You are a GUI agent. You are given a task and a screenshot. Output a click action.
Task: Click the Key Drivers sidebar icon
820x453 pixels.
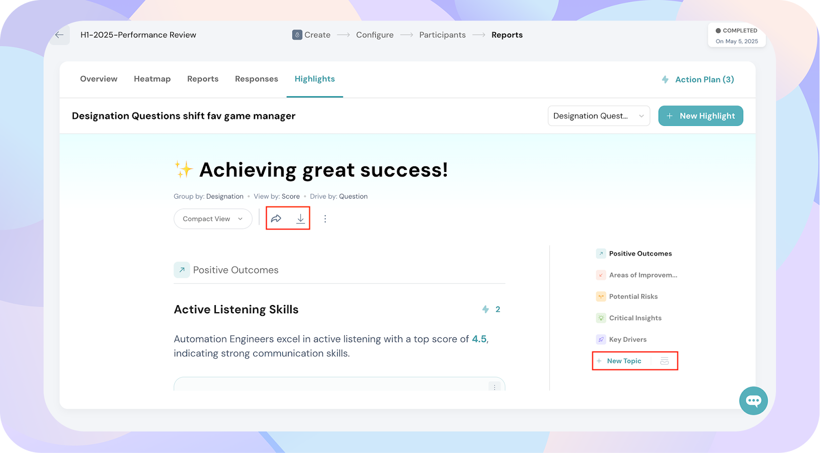coord(601,339)
